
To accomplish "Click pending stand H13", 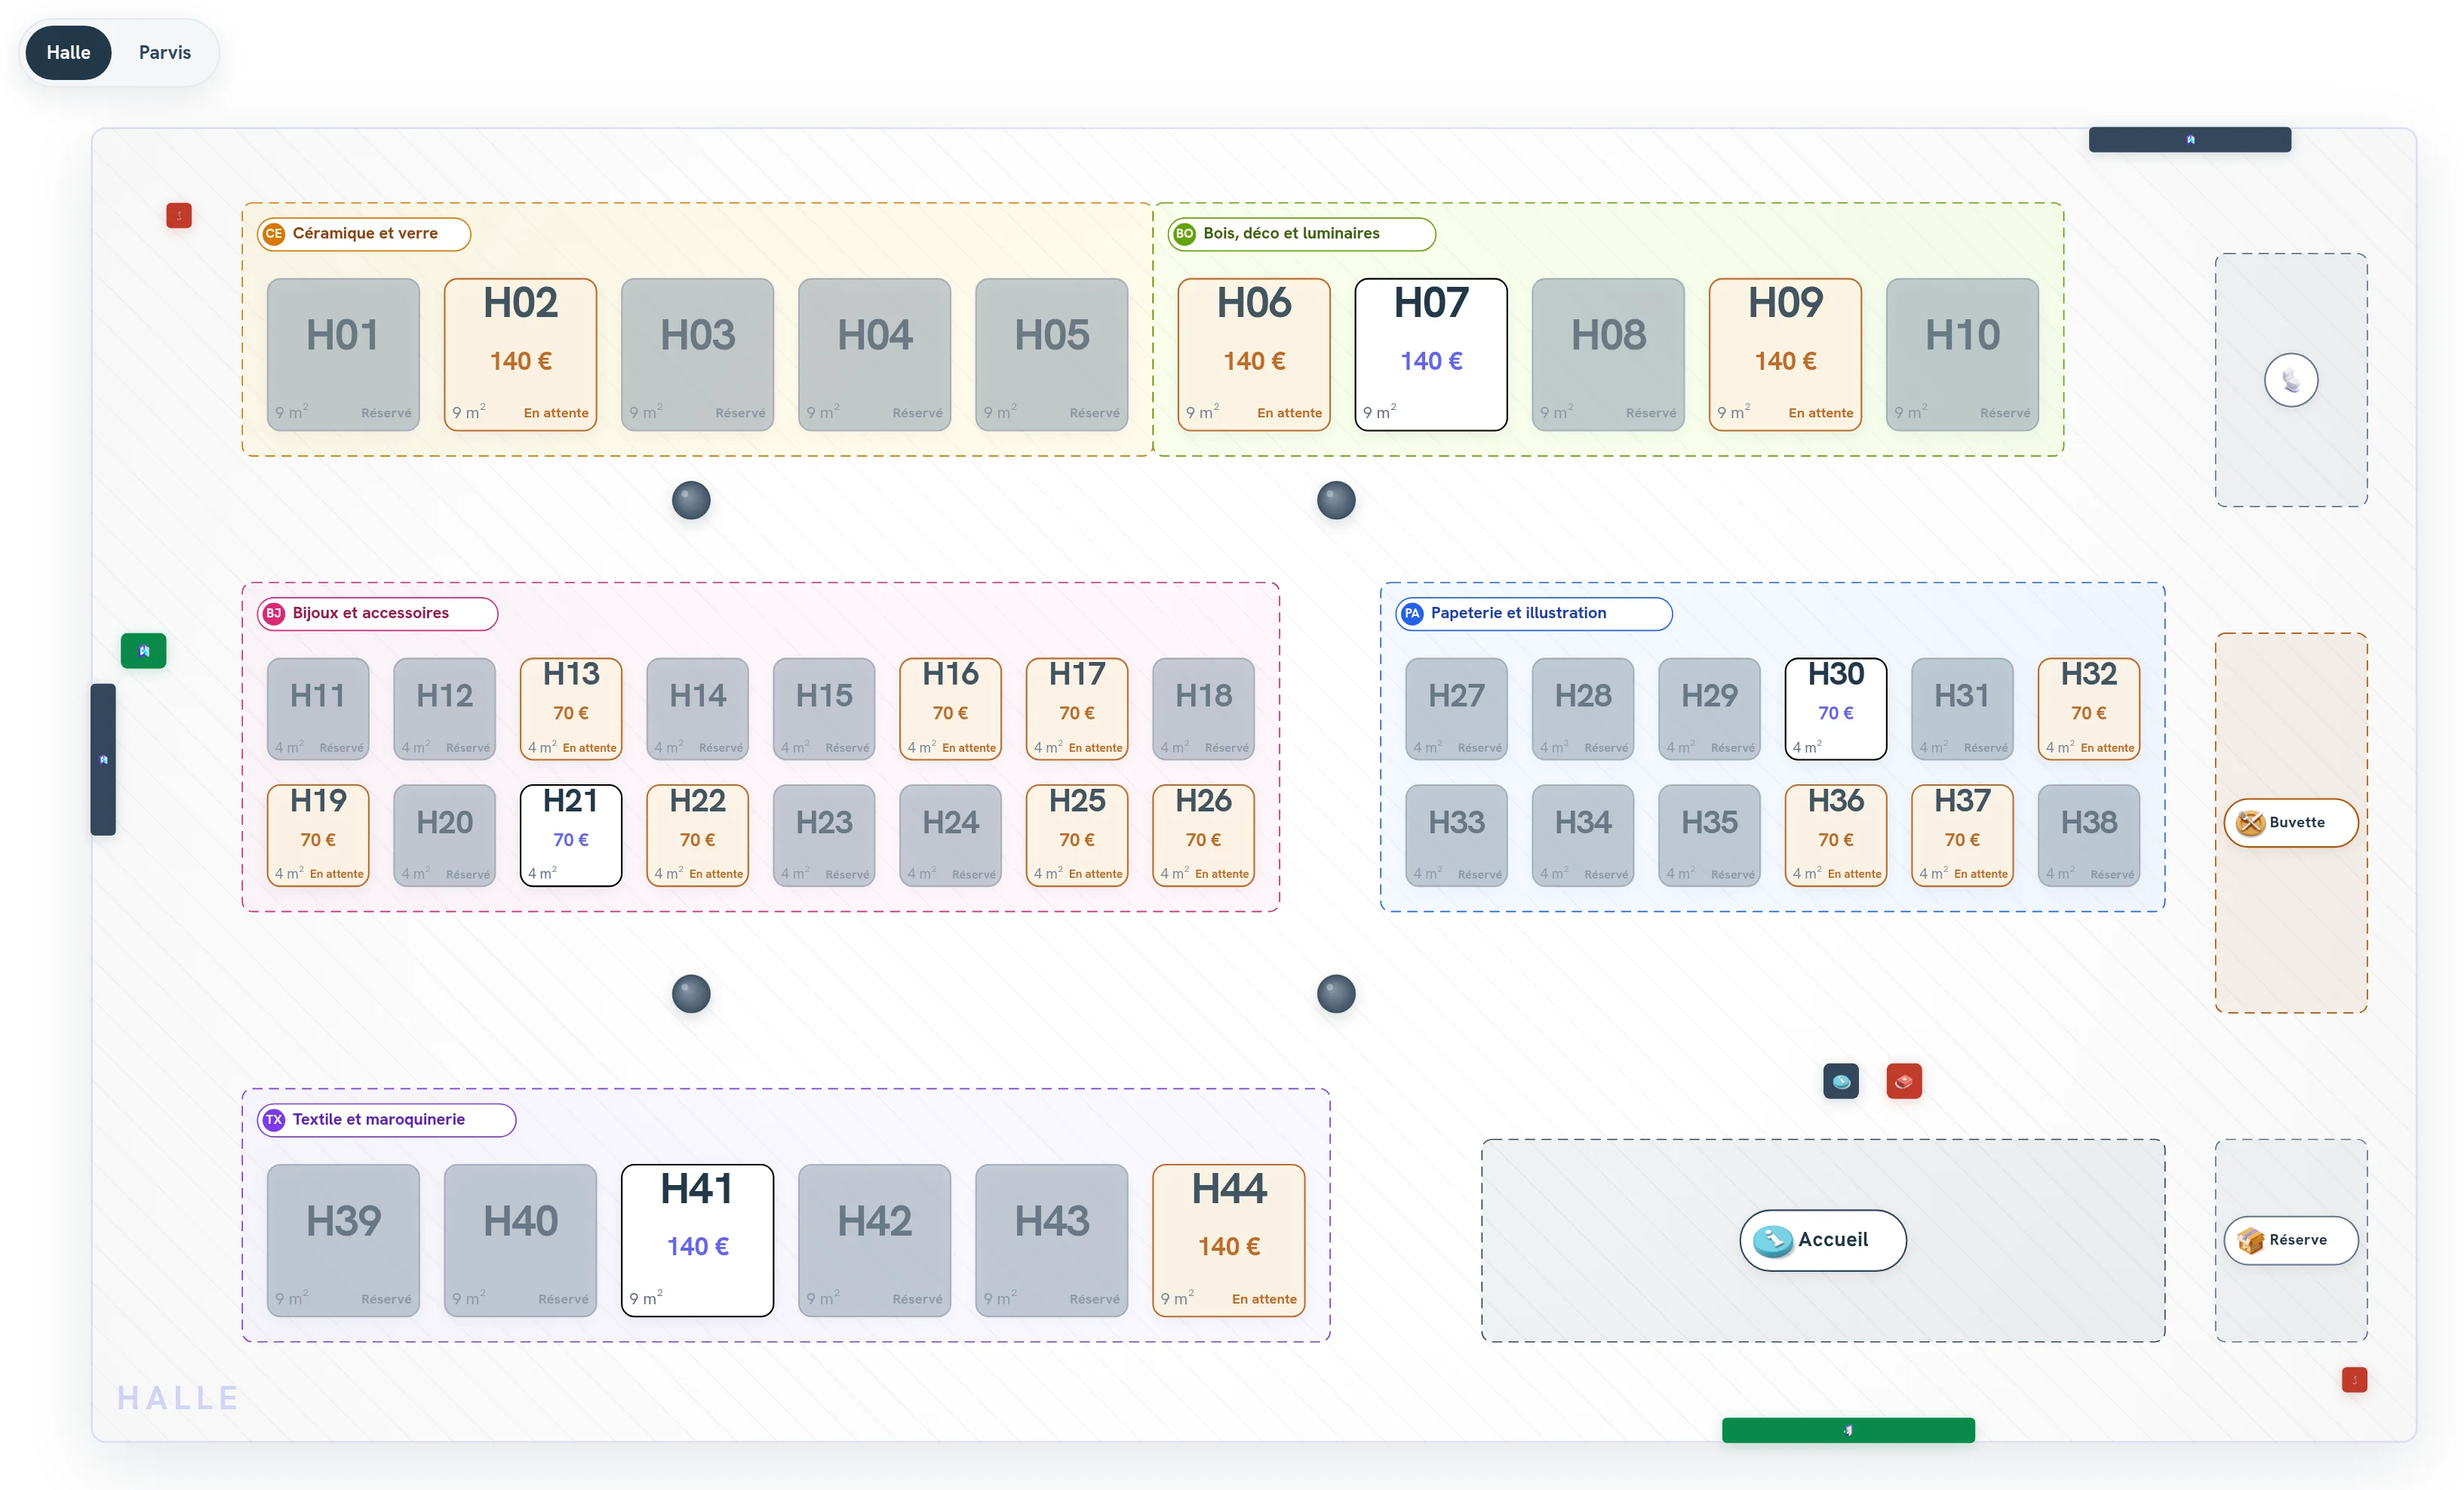I will pos(570,709).
